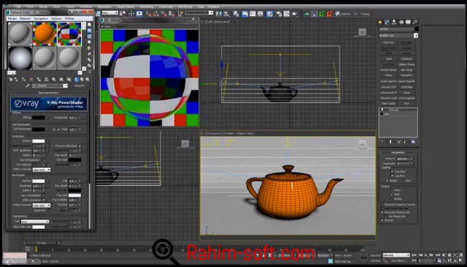Open the Modes menu in Material Editor

point(12,19)
